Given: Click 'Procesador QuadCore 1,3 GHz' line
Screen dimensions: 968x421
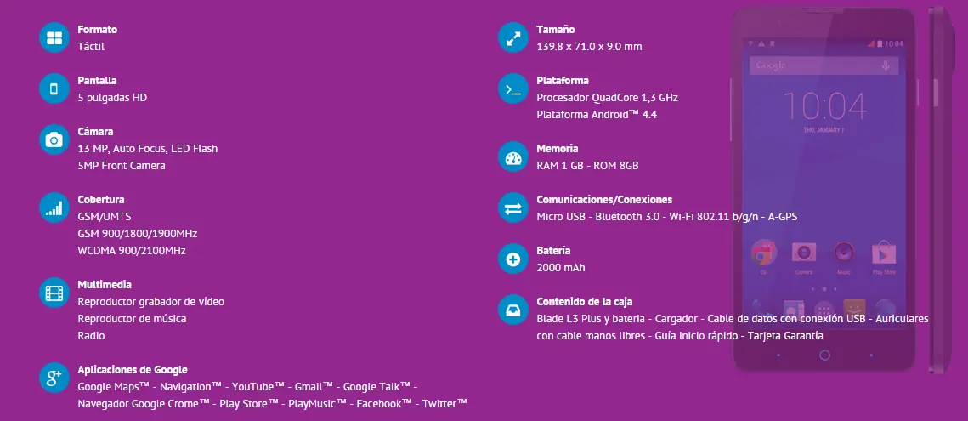Looking at the screenshot, I should click(x=608, y=98).
